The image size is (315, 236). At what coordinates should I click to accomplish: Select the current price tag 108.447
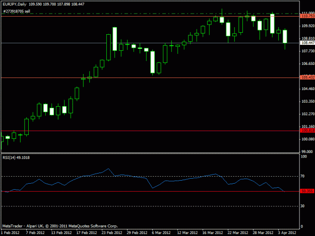[307, 43]
